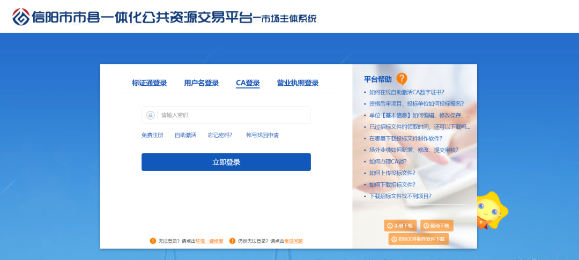Click the lock icon in the password field
The height and width of the screenshot is (260, 579).
coord(151,115)
